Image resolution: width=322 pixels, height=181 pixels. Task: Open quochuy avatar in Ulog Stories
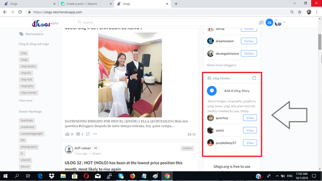pyautogui.click(x=210, y=118)
